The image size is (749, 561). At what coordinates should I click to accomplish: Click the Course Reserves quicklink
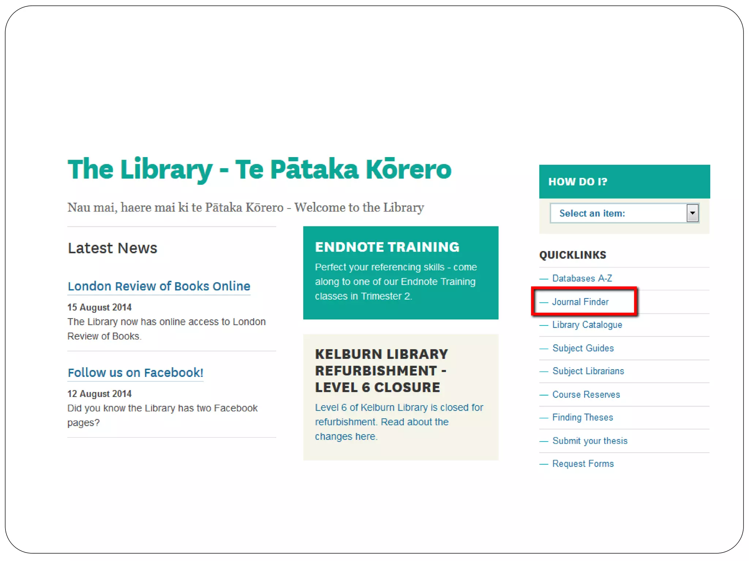586,394
